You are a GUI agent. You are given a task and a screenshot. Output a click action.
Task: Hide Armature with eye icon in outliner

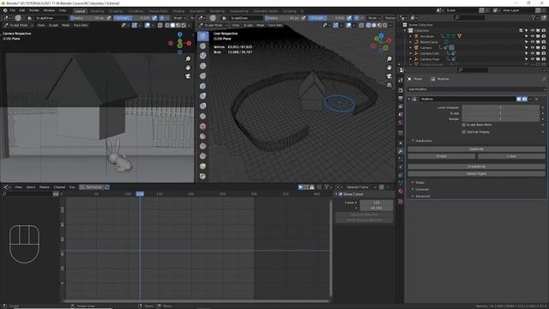tap(533, 36)
